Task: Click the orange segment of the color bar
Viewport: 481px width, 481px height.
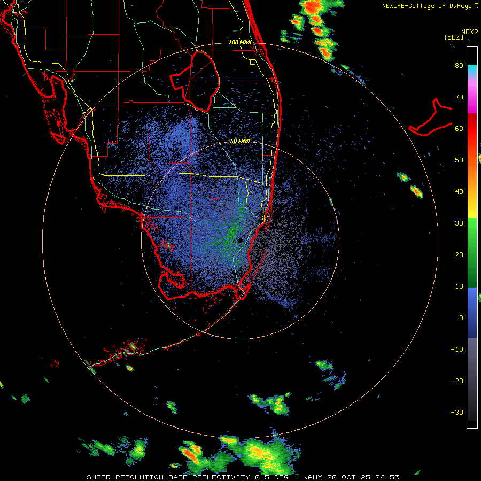Action: click(x=472, y=172)
